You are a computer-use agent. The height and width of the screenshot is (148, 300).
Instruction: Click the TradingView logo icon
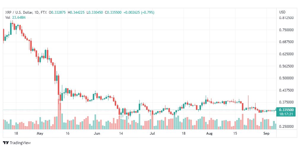point(6,143)
